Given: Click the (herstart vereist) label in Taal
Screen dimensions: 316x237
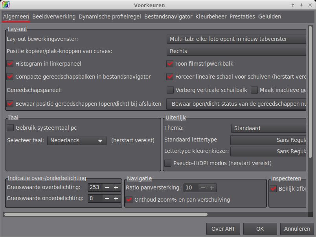Looking at the screenshot, I should [x=133, y=140].
